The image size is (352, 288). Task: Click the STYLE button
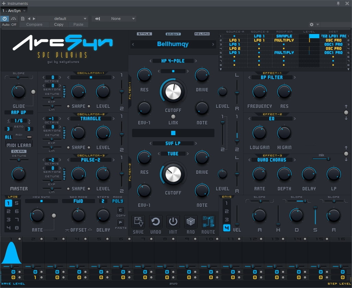144,34
